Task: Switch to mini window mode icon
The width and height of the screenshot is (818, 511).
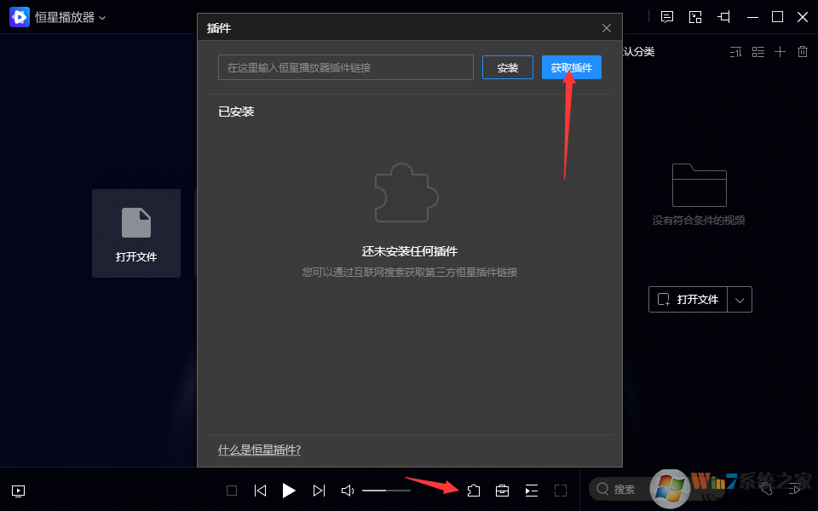Action: pos(695,16)
